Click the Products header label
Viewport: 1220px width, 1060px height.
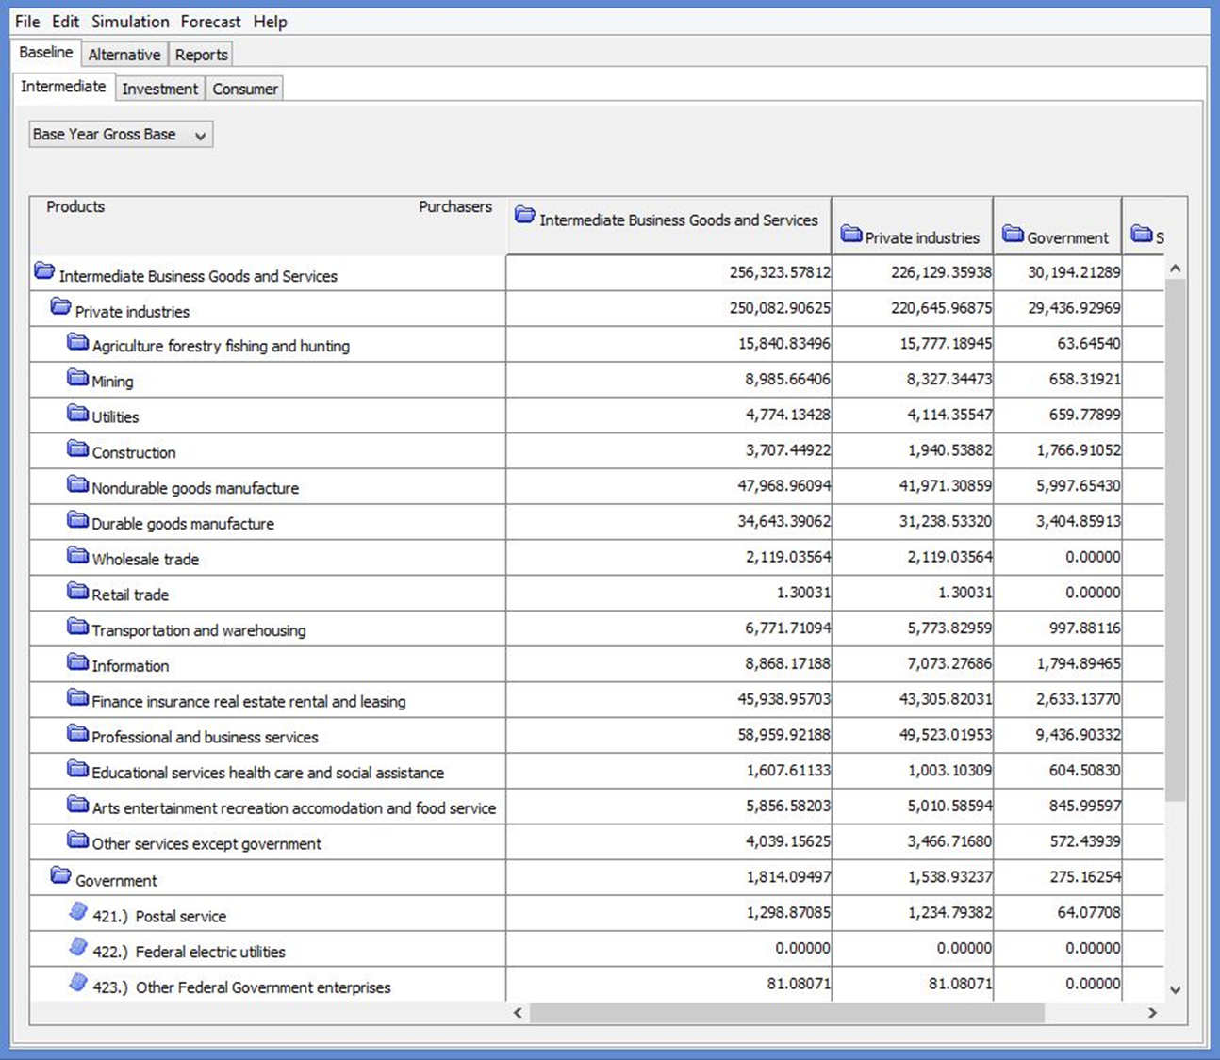(75, 206)
